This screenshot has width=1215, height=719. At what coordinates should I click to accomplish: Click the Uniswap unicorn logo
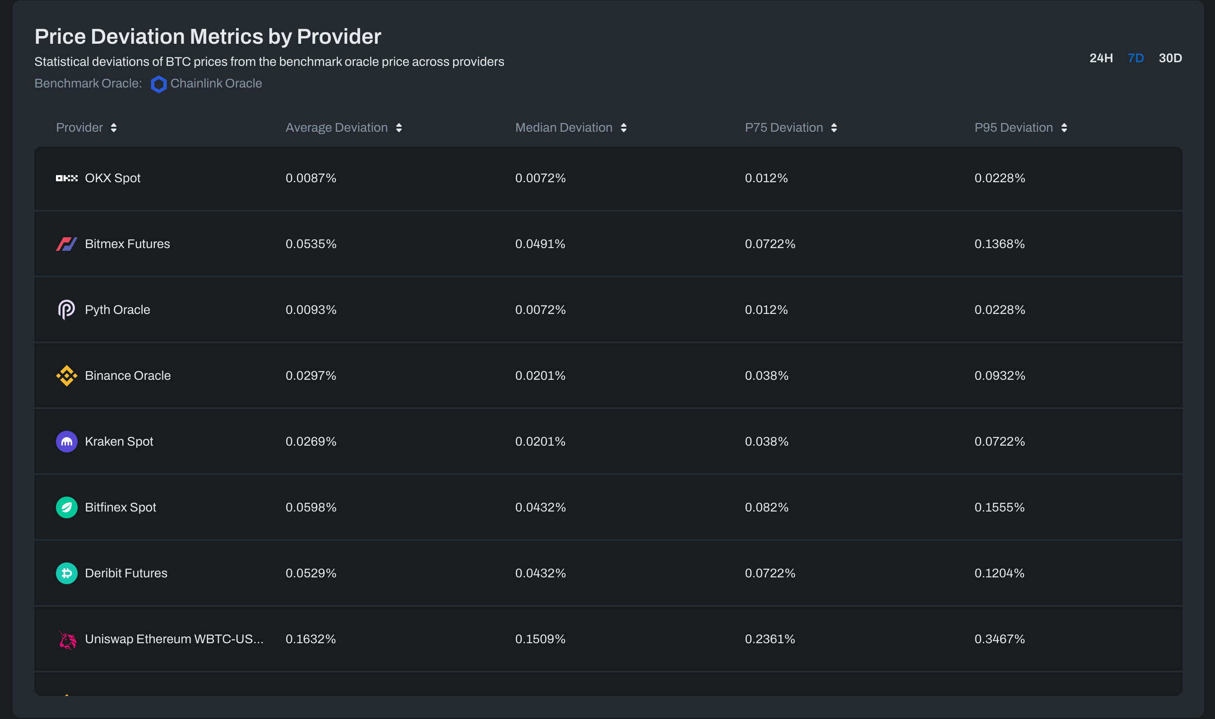(67, 639)
